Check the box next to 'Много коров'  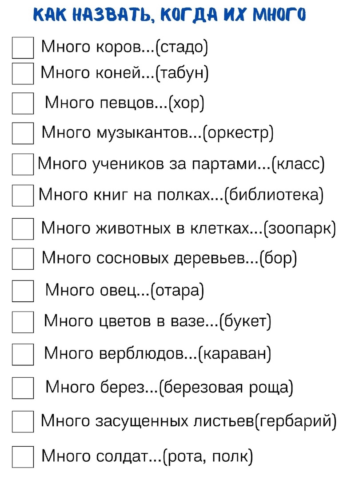click(x=23, y=48)
